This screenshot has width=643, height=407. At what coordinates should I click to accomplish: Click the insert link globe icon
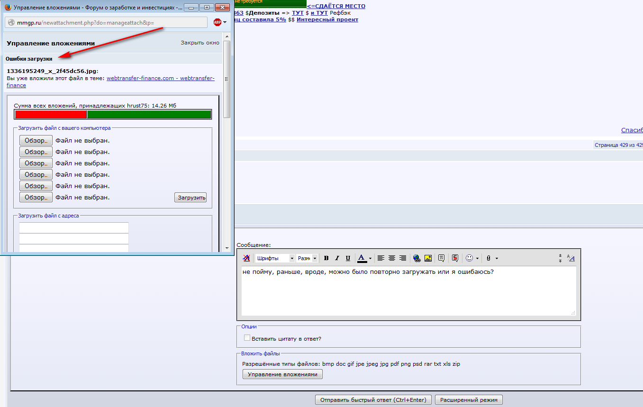[x=417, y=258]
